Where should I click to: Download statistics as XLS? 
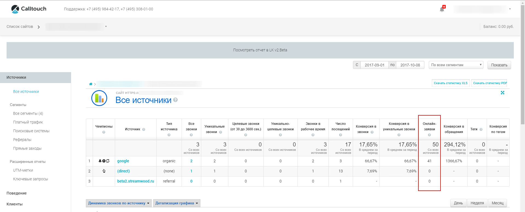pos(451,83)
